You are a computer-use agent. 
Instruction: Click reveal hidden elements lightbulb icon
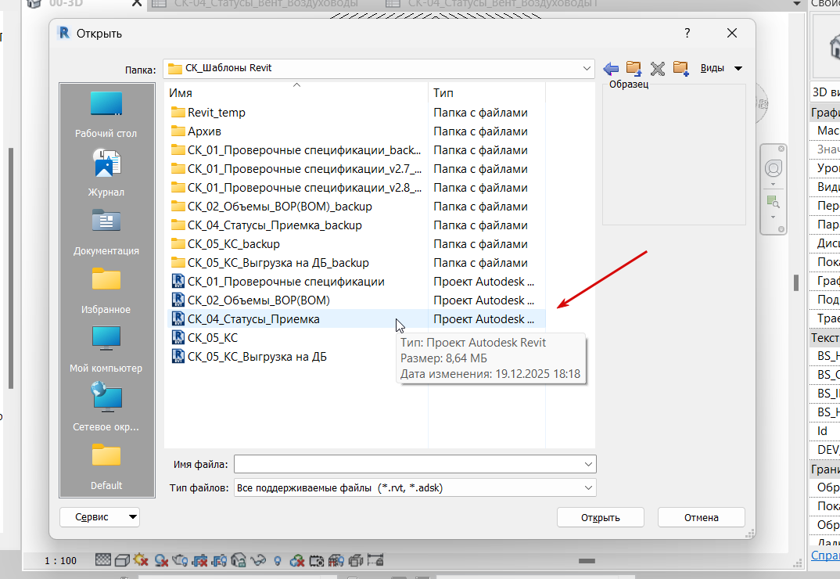[278, 561]
